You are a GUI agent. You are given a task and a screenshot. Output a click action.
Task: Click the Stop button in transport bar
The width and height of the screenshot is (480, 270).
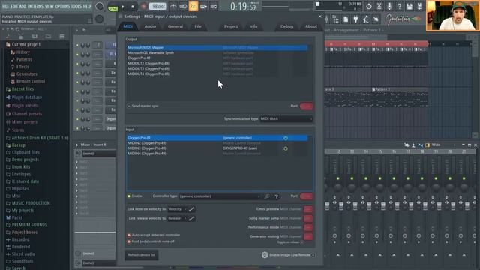tap(133, 7)
